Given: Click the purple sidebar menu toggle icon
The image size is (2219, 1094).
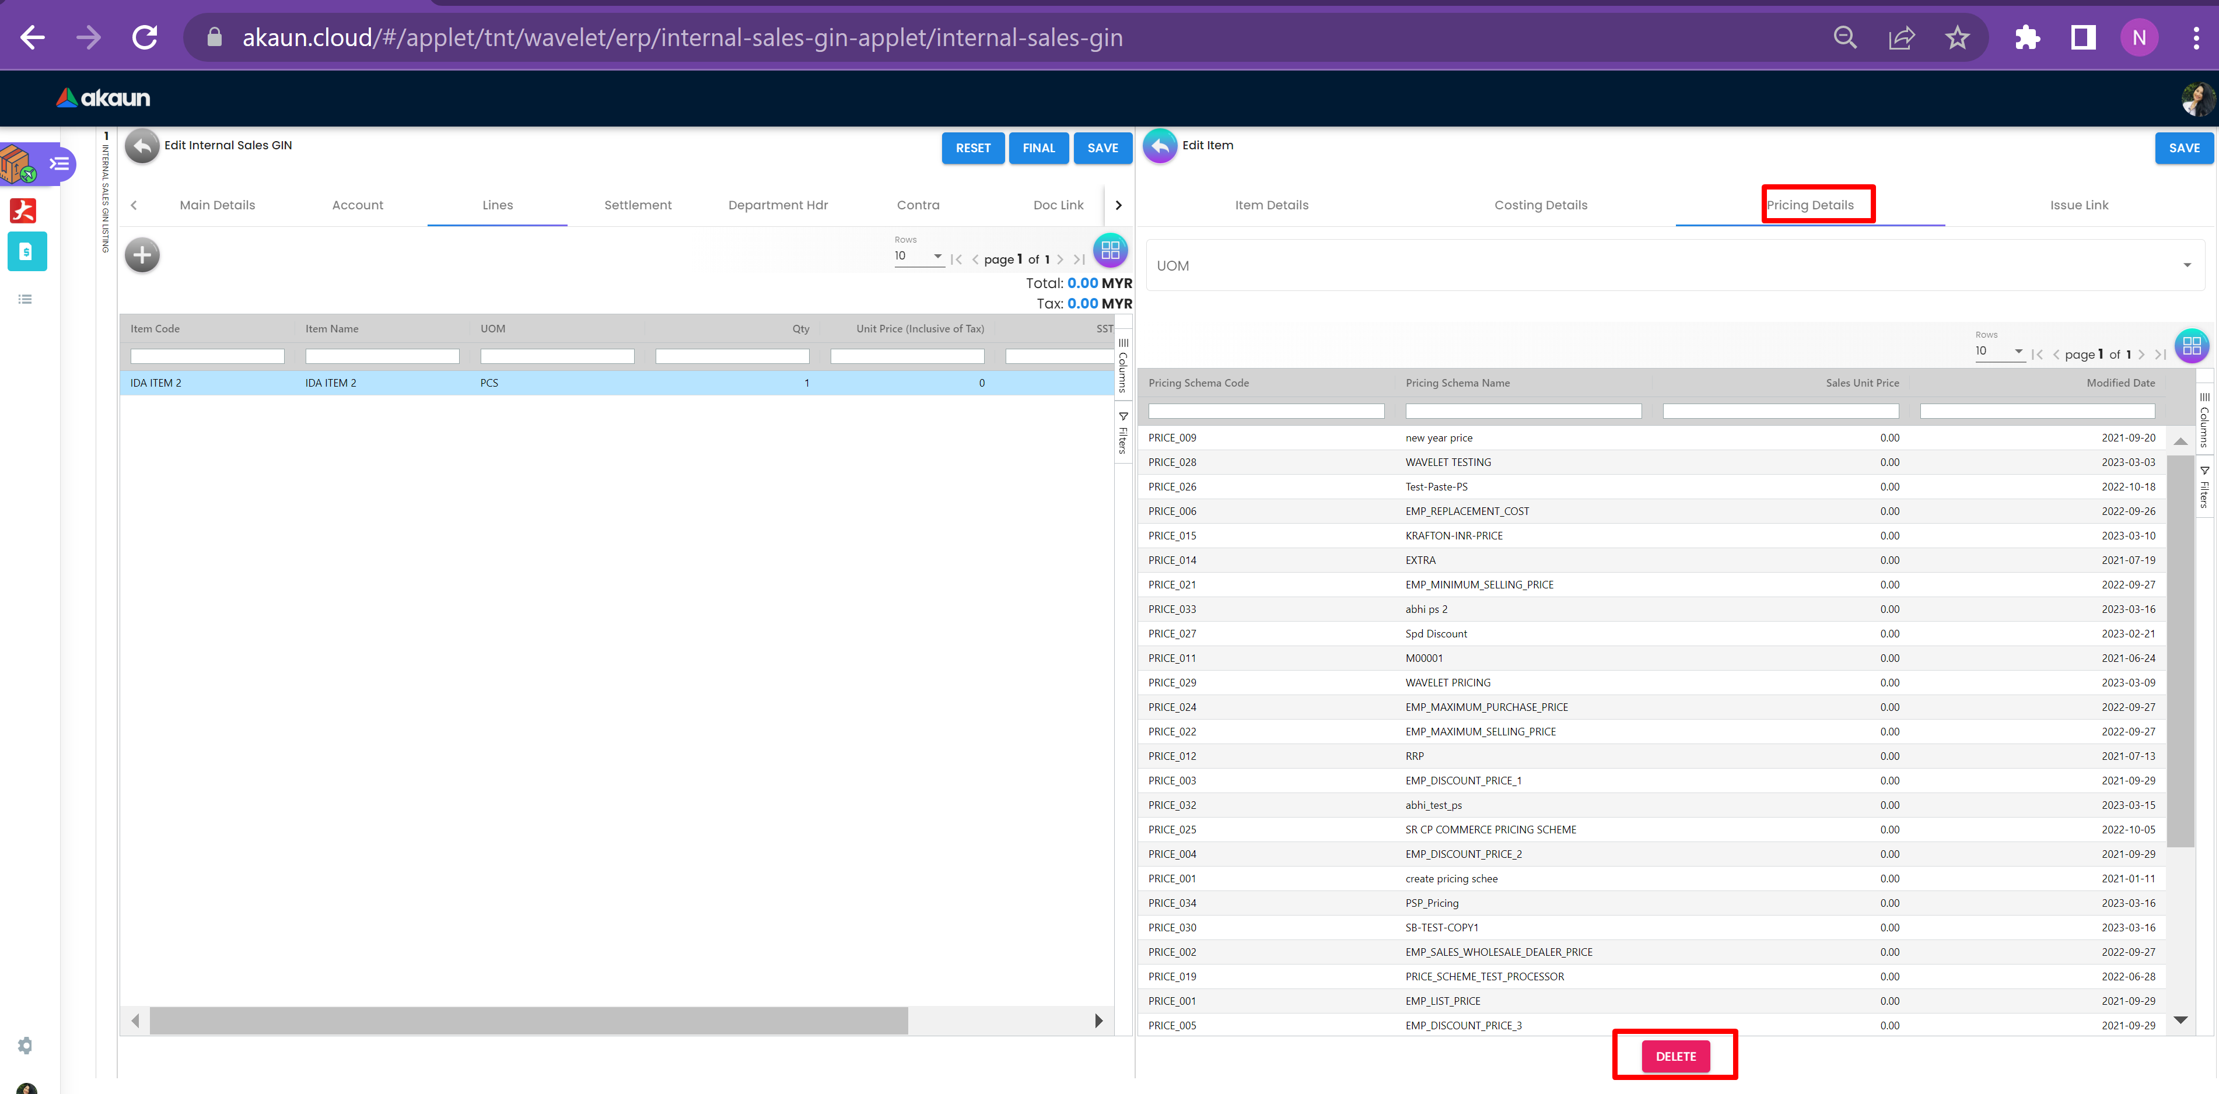Looking at the screenshot, I should click(60, 164).
